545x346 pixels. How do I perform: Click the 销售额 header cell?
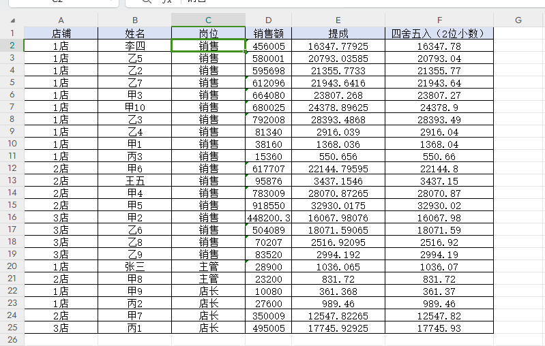point(268,33)
